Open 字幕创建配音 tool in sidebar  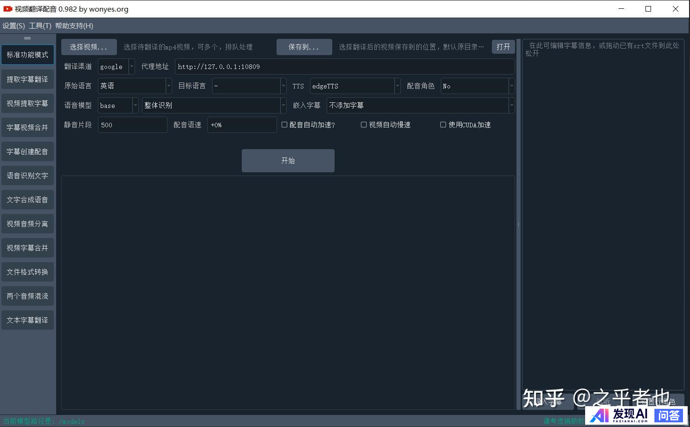pos(27,151)
